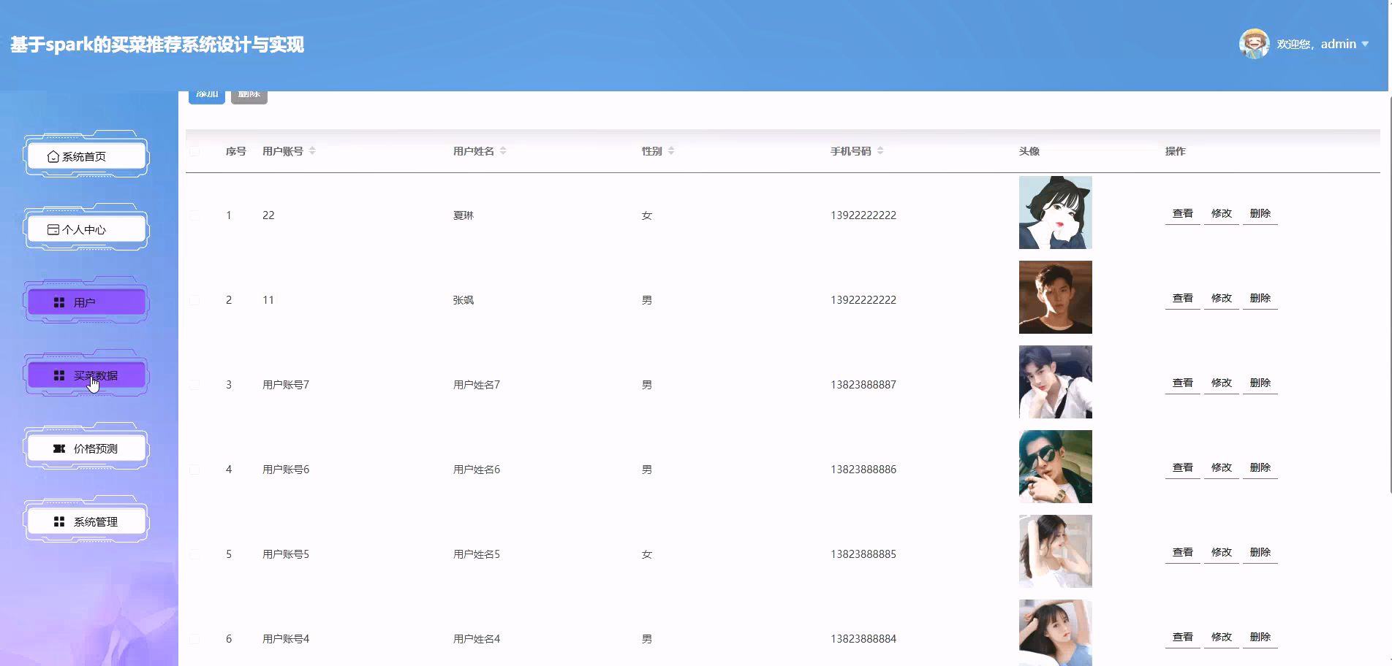Open the sunglasses avatar in row 用户账号6
This screenshot has width=1392, height=666.
pos(1055,467)
